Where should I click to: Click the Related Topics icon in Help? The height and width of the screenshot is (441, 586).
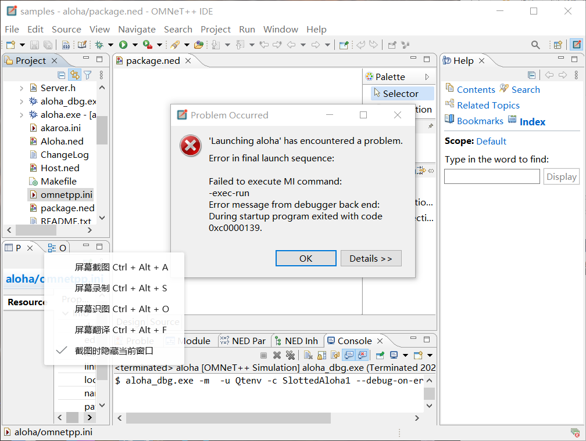tap(449, 104)
